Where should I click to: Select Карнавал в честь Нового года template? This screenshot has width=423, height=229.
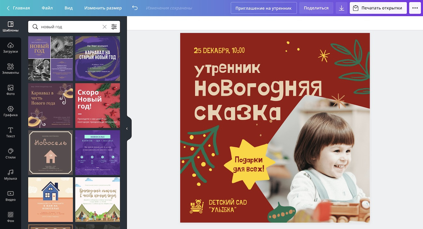[x=50, y=105]
